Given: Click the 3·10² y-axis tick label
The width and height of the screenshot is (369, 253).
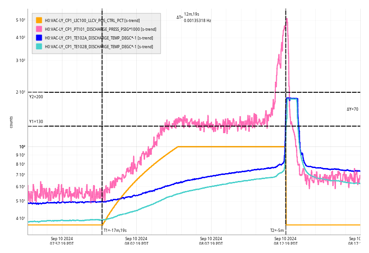Looking at the screenshot, I should 21,60.
